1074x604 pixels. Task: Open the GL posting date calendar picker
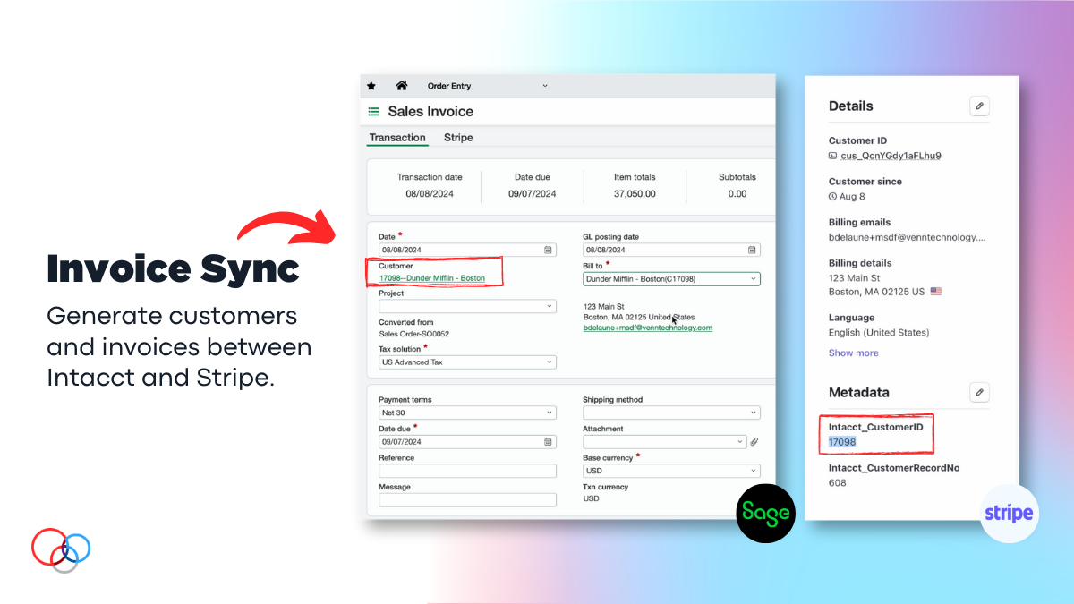point(752,251)
